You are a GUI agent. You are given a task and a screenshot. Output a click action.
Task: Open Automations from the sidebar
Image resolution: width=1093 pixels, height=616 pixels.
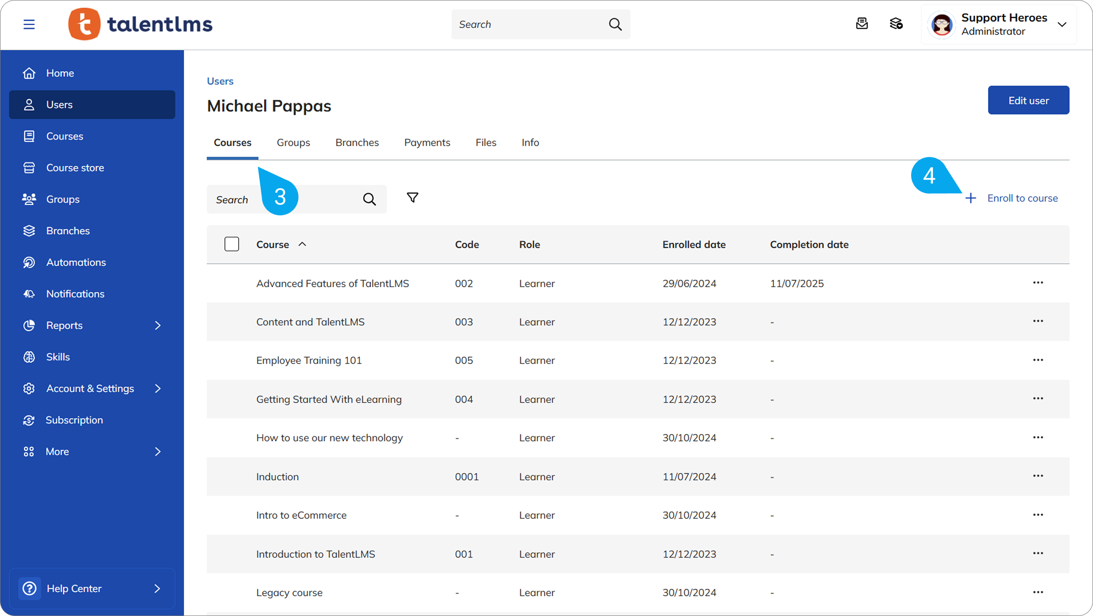(76, 262)
